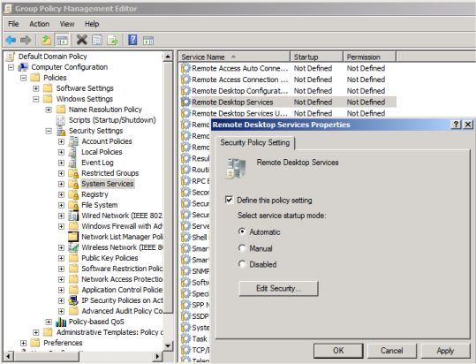Click the Default Domain Policy scroll icon

(x=11, y=57)
